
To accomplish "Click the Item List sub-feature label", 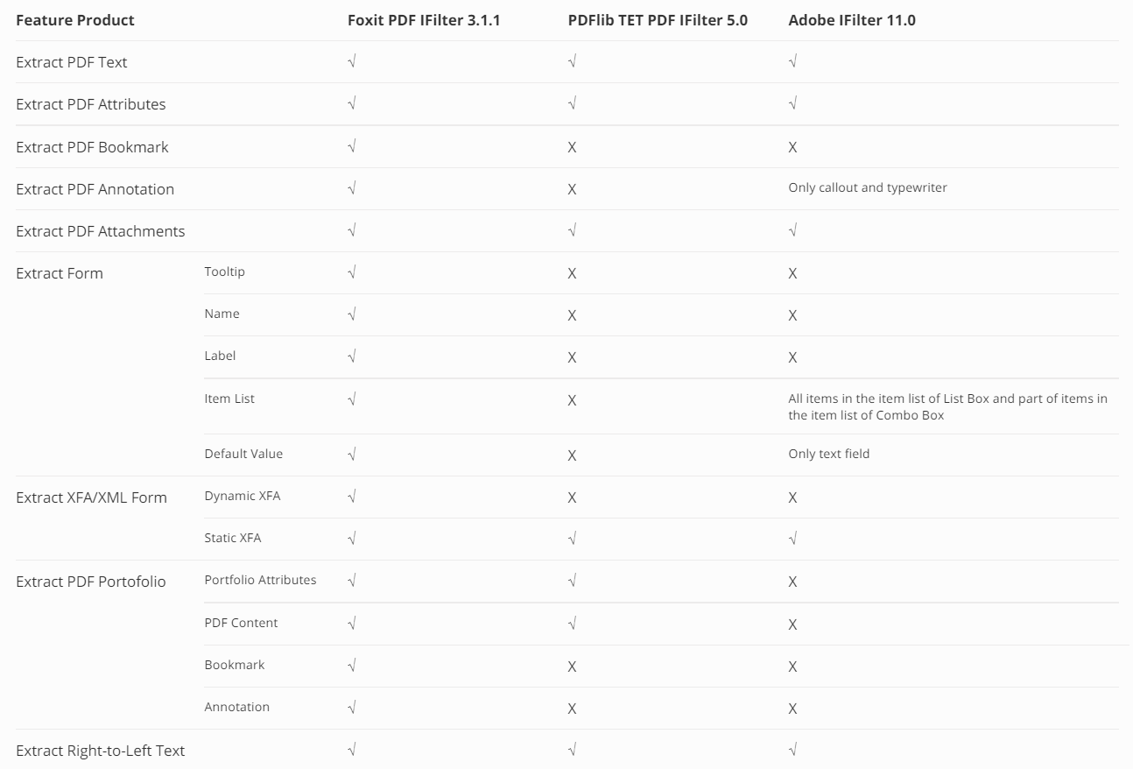I will click(229, 399).
